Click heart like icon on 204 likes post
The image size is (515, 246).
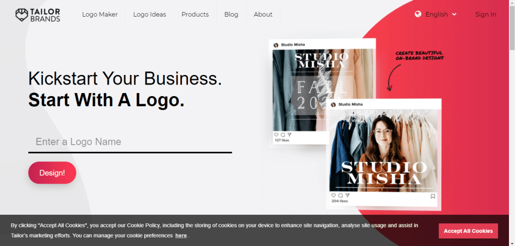[334, 196]
